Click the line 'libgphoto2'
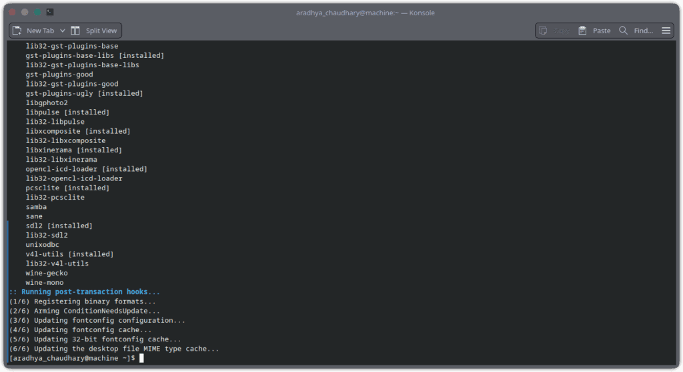The height and width of the screenshot is (372, 683). pyautogui.click(x=47, y=103)
